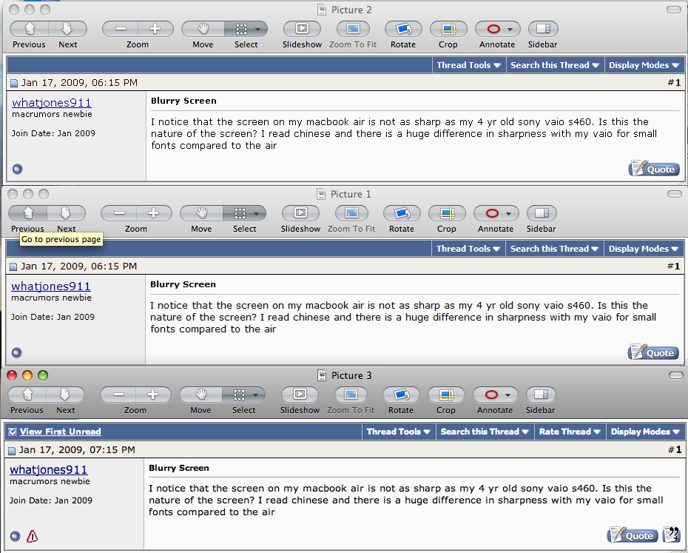688x553 pixels.
Task: Open Thread Tools menu in Picture 2 image
Action: (x=468, y=65)
